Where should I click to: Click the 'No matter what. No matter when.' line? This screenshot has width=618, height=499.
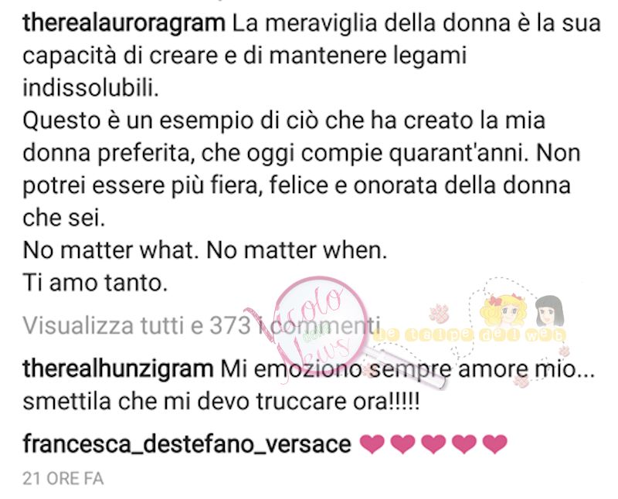click(205, 251)
